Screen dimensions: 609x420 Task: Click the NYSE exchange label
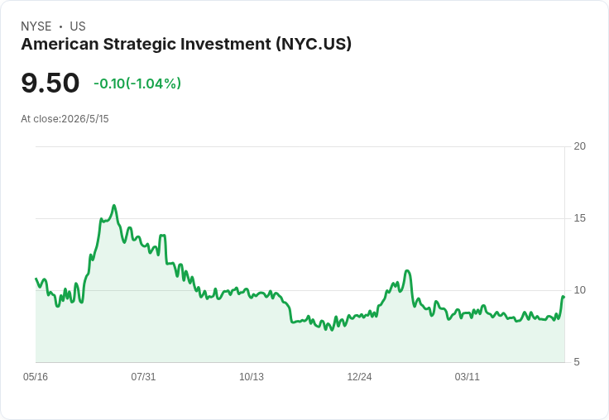(36, 26)
